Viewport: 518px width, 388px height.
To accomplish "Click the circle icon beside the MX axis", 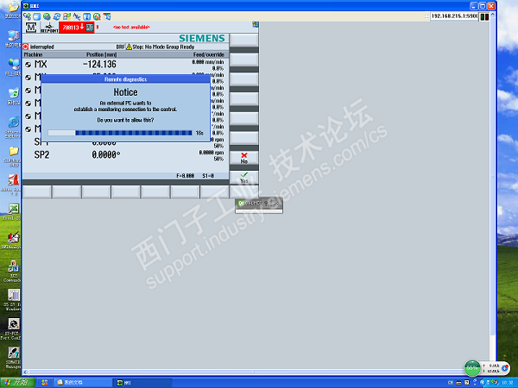I will pyautogui.click(x=28, y=65).
